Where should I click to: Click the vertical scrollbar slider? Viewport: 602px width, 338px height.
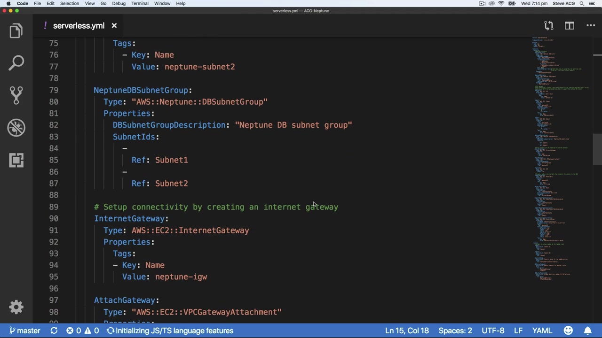[x=597, y=149]
